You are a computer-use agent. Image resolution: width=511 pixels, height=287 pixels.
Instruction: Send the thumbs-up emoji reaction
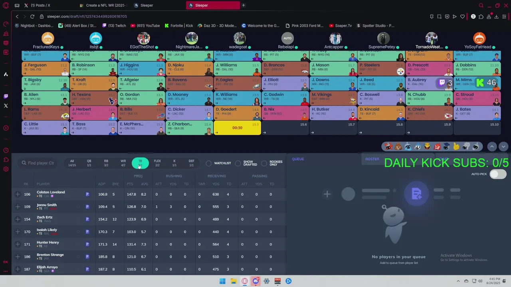click(456, 147)
